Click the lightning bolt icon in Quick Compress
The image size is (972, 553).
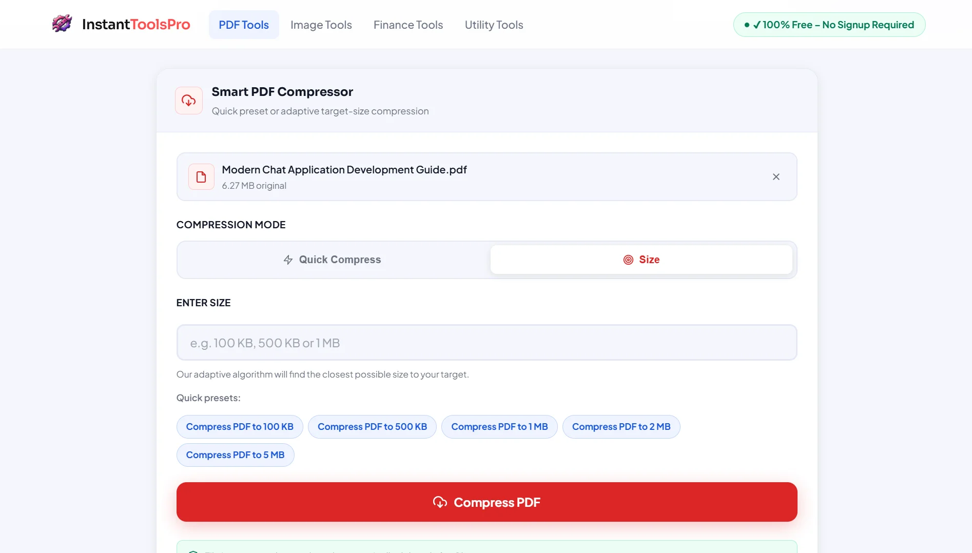[x=288, y=260]
